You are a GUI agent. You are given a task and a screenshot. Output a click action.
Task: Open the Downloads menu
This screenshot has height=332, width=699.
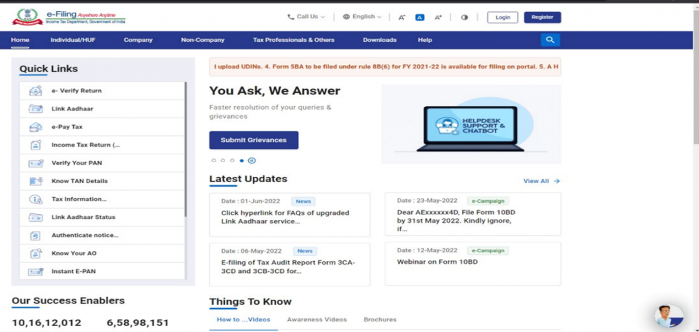tap(379, 40)
